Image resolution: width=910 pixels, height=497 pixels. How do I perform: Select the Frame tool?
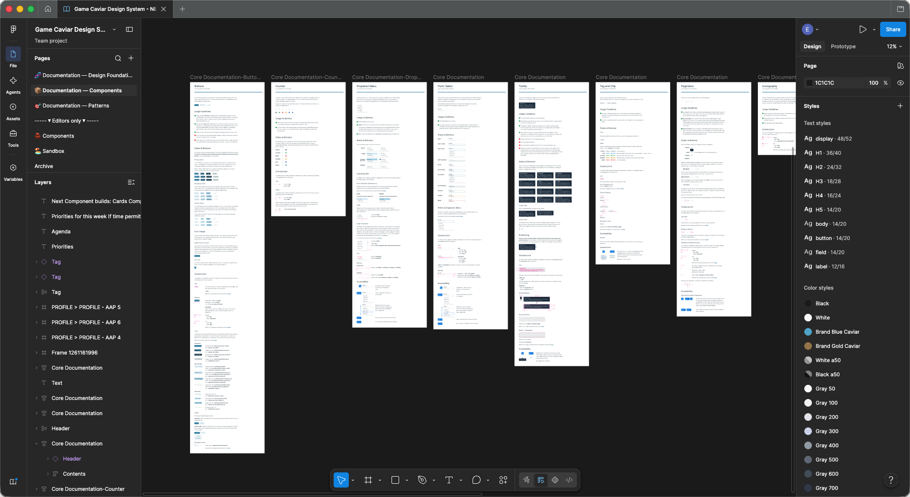click(368, 480)
